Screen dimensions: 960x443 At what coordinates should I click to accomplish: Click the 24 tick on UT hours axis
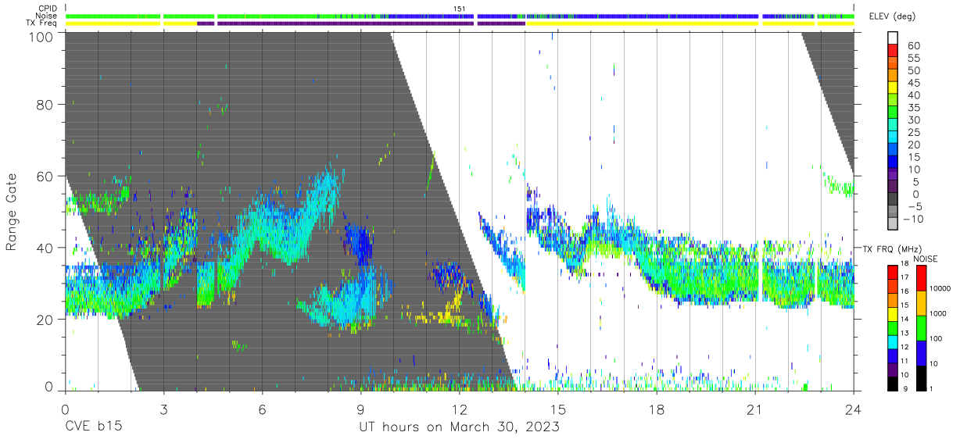tap(854, 409)
